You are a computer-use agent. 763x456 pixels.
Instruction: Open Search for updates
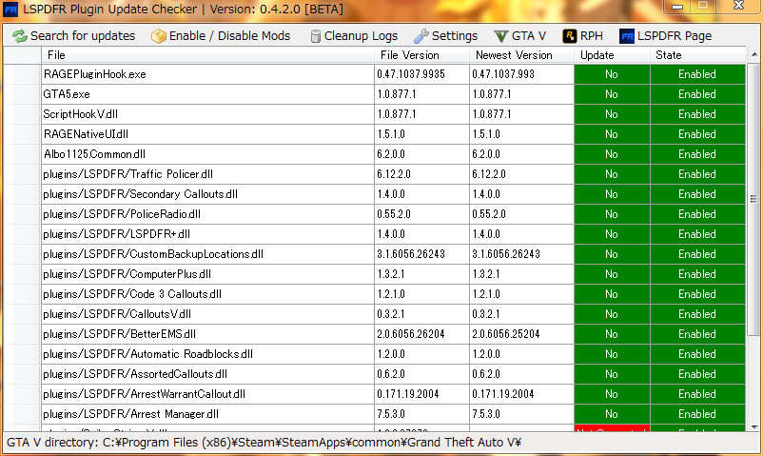pos(74,36)
